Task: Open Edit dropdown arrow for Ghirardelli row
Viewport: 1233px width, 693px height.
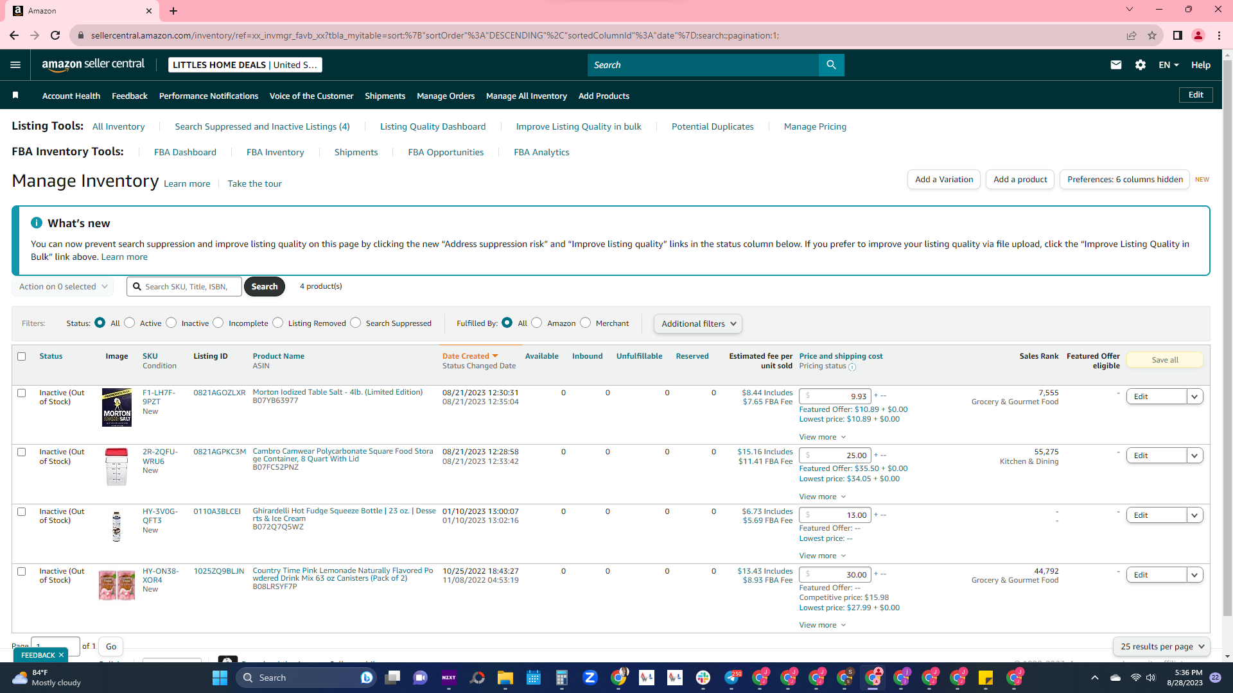Action: [1194, 515]
